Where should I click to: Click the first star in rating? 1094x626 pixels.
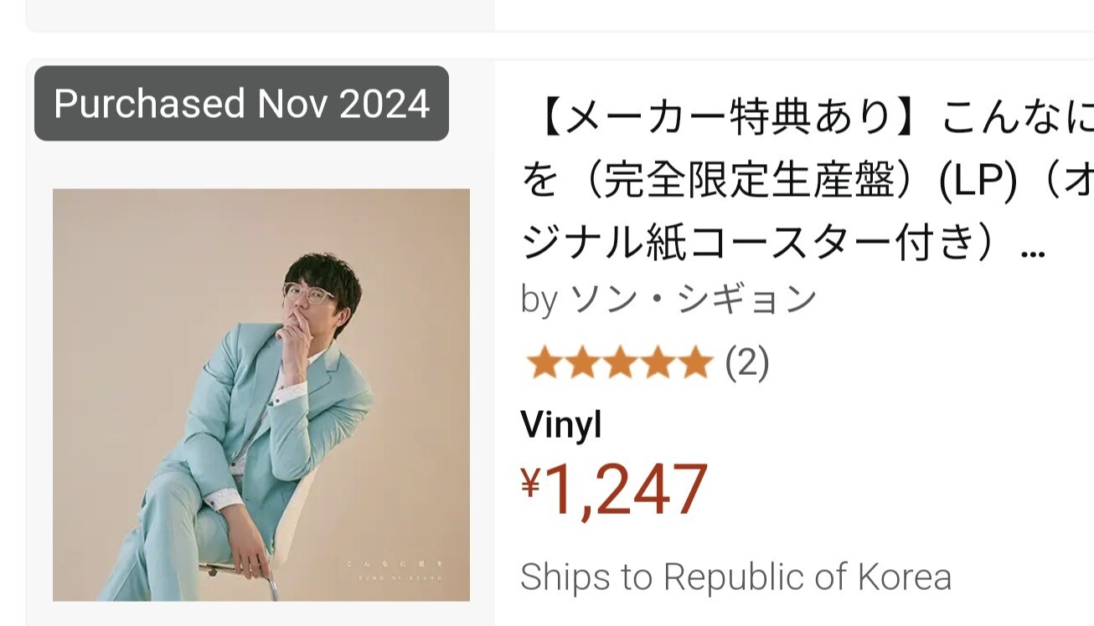click(542, 364)
